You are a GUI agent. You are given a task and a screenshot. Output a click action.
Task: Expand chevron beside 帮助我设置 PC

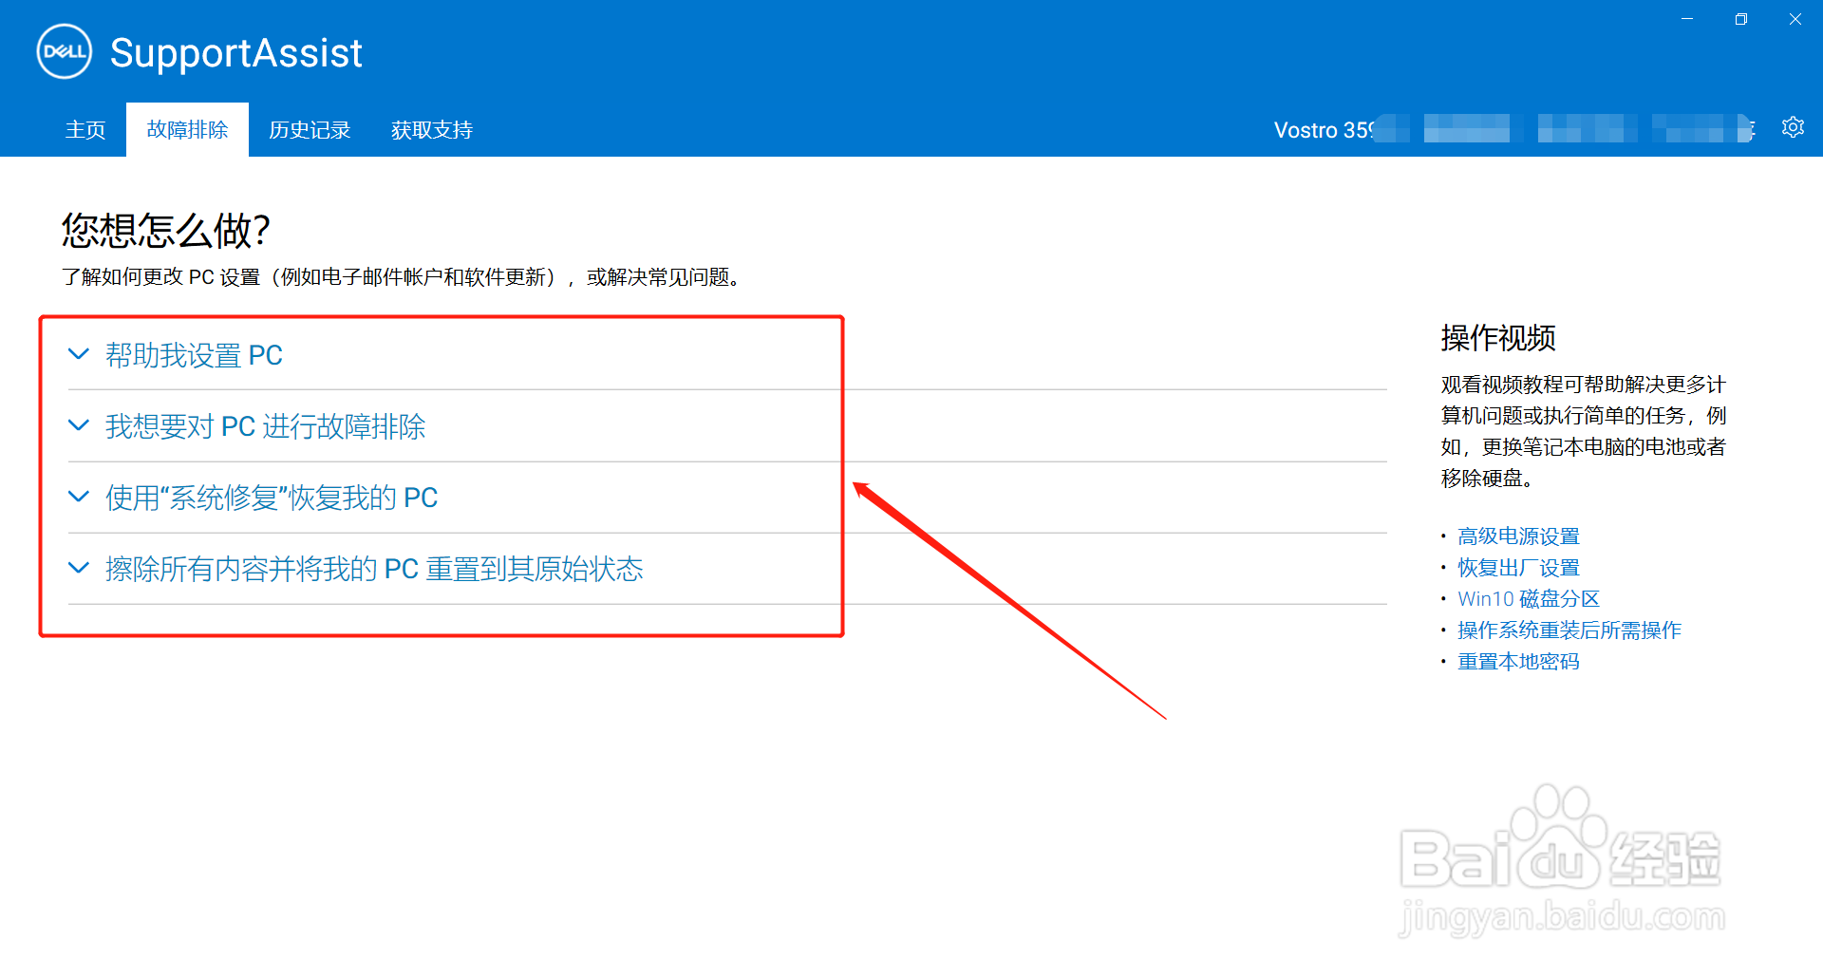79,354
